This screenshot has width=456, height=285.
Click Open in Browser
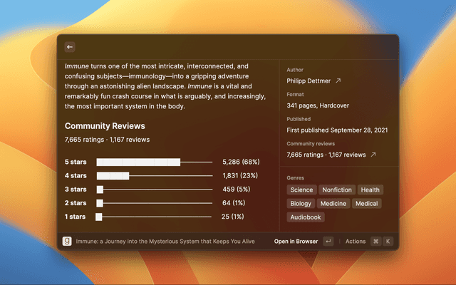click(296, 242)
